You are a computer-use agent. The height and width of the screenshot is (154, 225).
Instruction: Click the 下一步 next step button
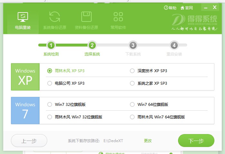[196, 141]
